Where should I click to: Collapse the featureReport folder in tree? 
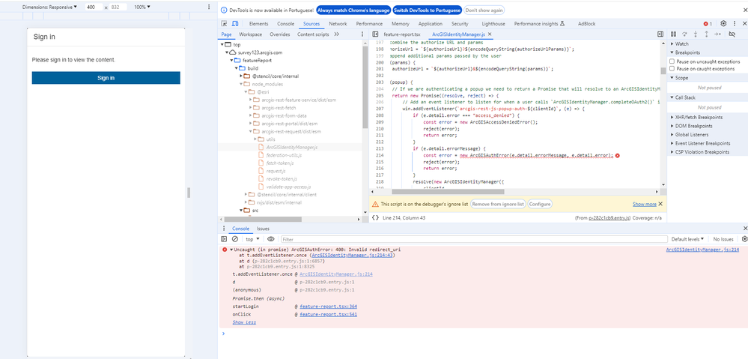point(231,60)
